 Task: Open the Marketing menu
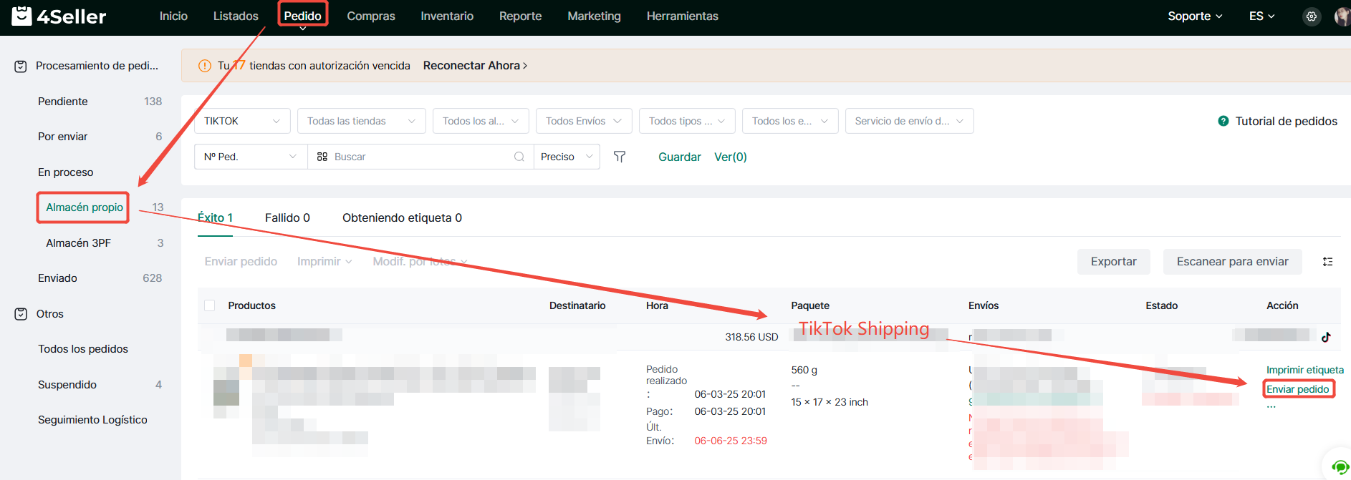tap(595, 16)
